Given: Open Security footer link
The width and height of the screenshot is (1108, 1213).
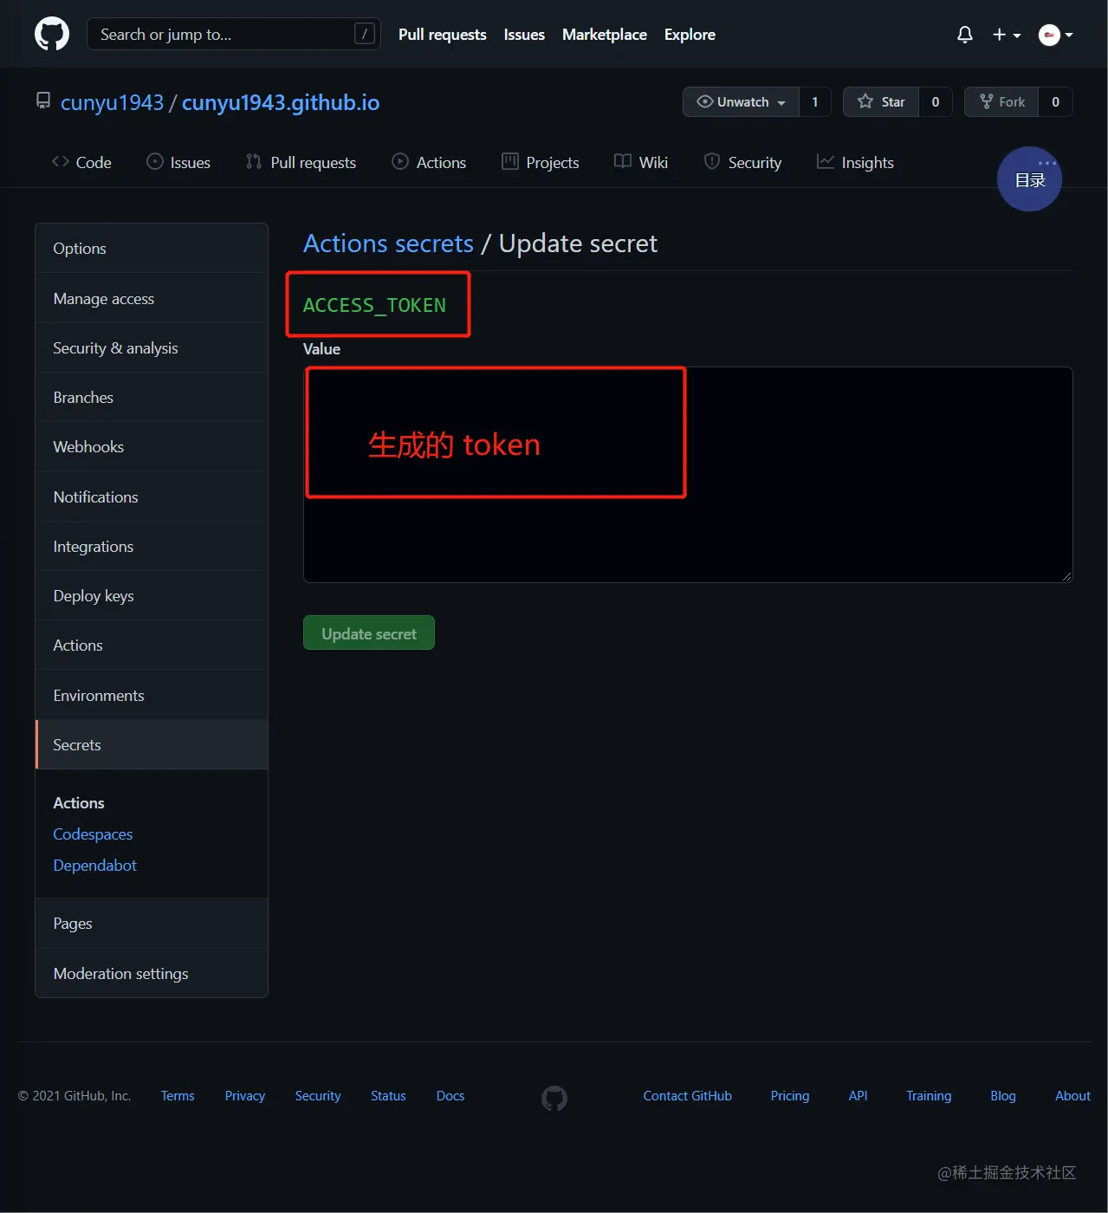Looking at the screenshot, I should point(318,1096).
